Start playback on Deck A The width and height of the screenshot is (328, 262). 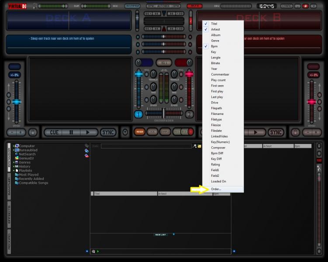point(88,132)
